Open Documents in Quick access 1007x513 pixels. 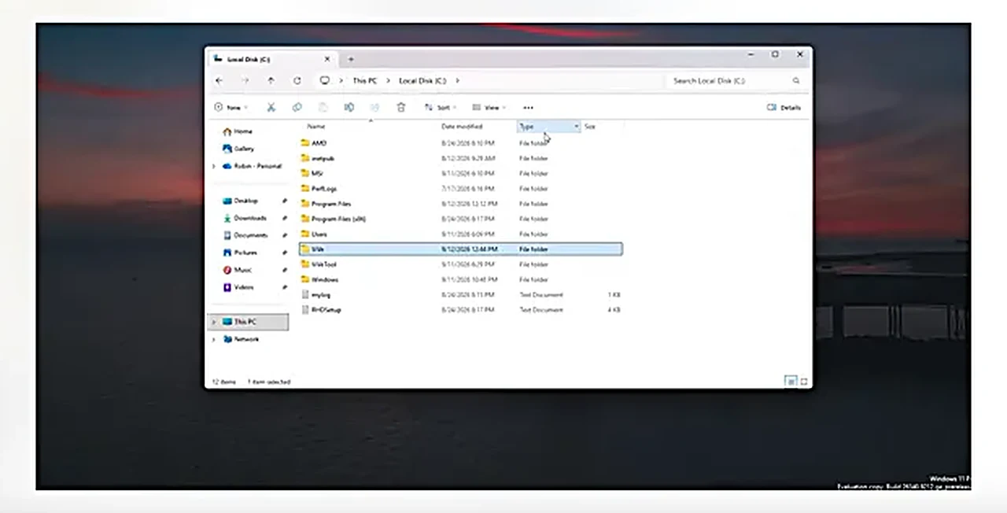click(x=250, y=235)
